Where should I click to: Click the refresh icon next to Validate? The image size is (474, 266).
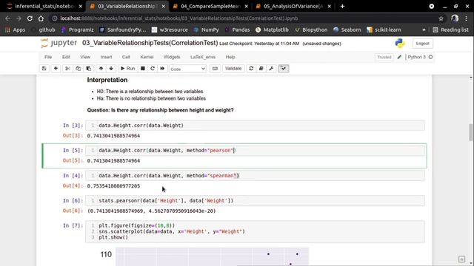tap(251, 69)
